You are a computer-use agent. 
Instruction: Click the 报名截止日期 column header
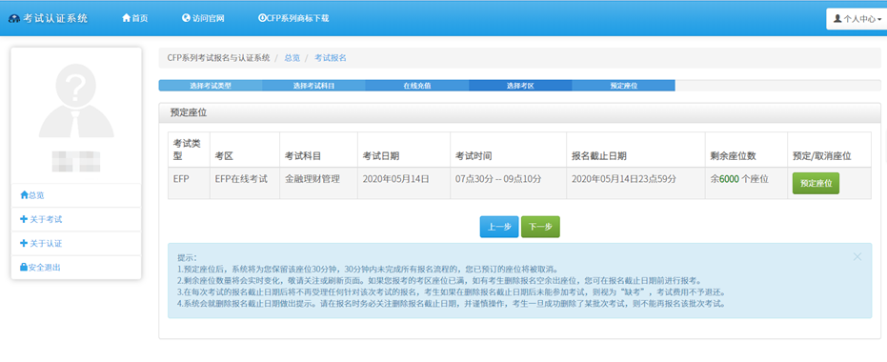tap(635, 150)
